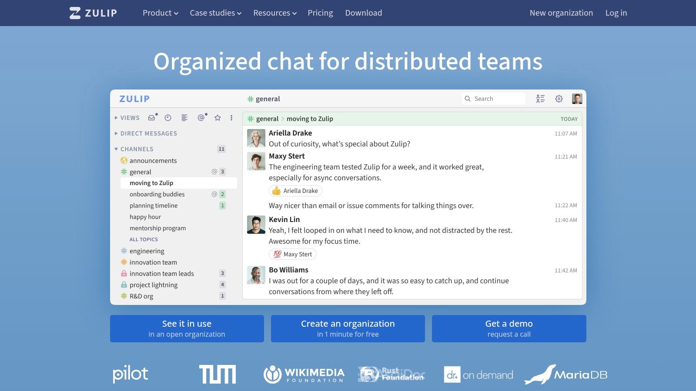Click the Zulip logo in the top navbar
Viewport: 696px width, 391px height.
[93, 13]
